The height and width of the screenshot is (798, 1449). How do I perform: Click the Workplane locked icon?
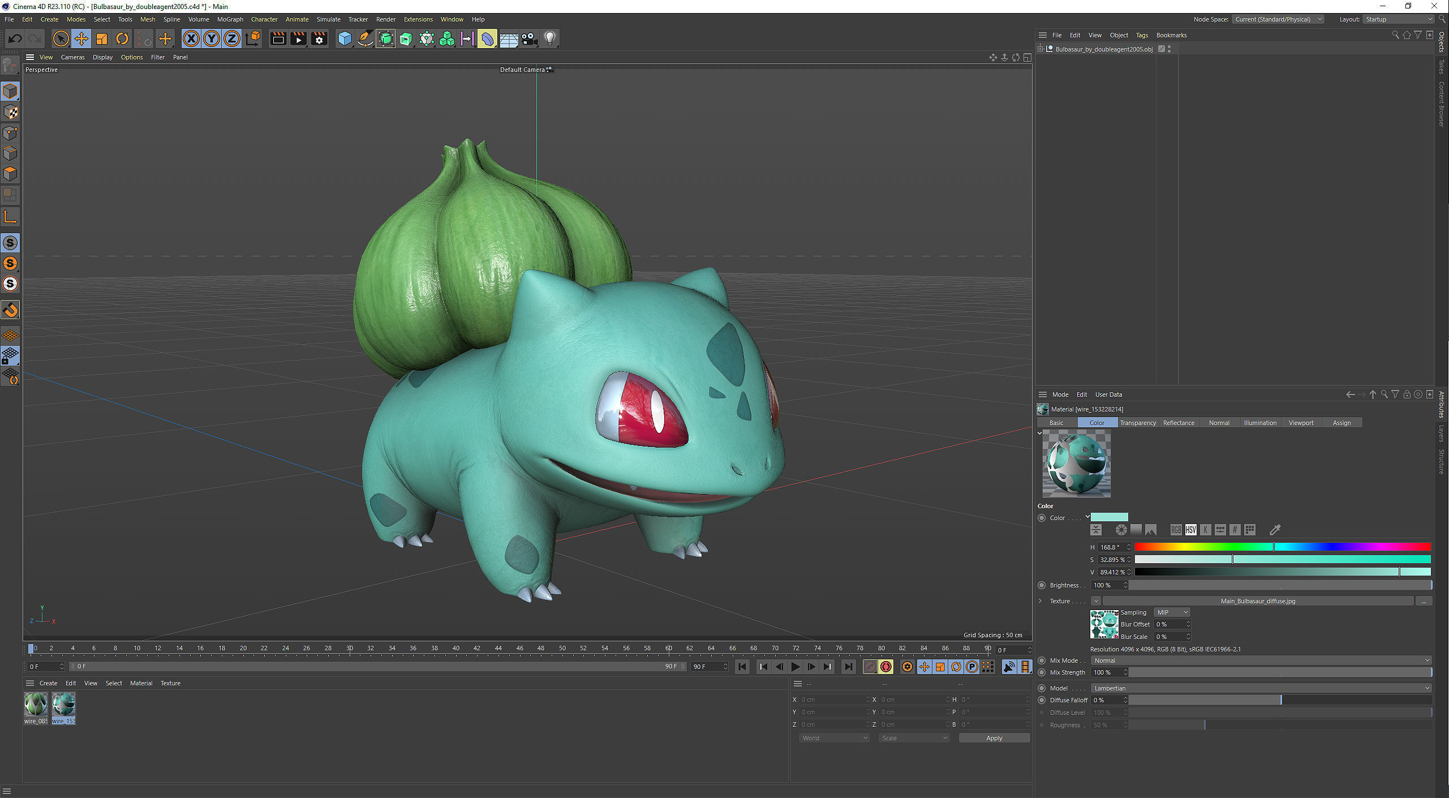pos(10,356)
